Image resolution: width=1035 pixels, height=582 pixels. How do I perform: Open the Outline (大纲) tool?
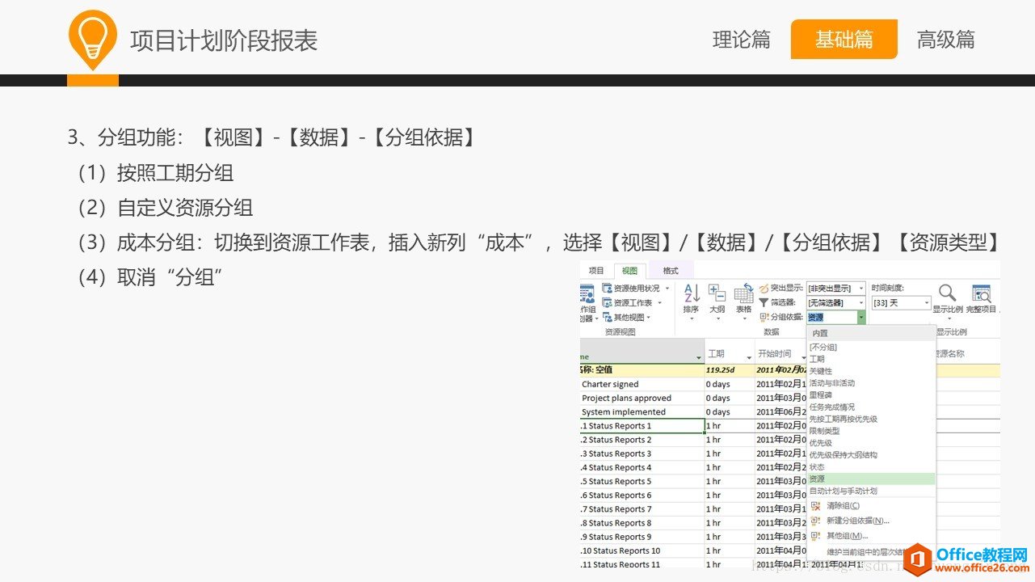pos(717,293)
